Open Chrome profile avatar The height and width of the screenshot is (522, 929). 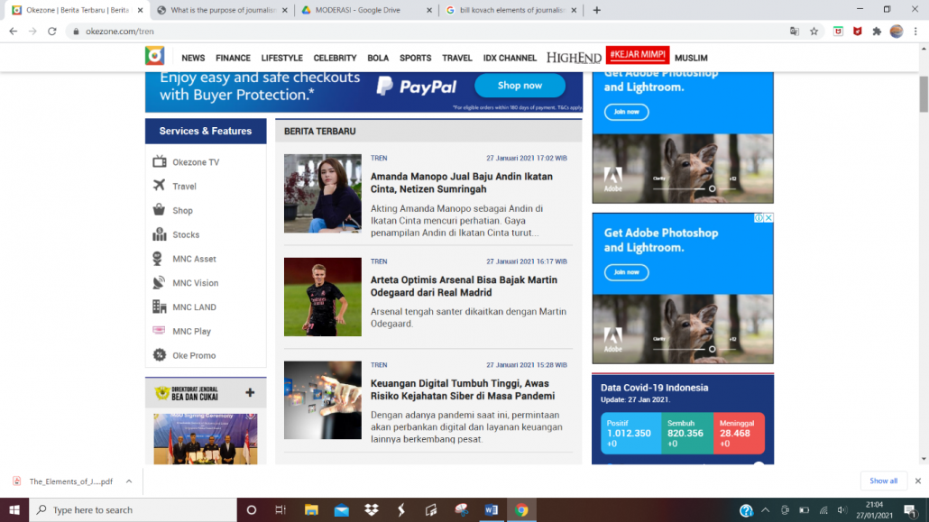click(x=897, y=32)
